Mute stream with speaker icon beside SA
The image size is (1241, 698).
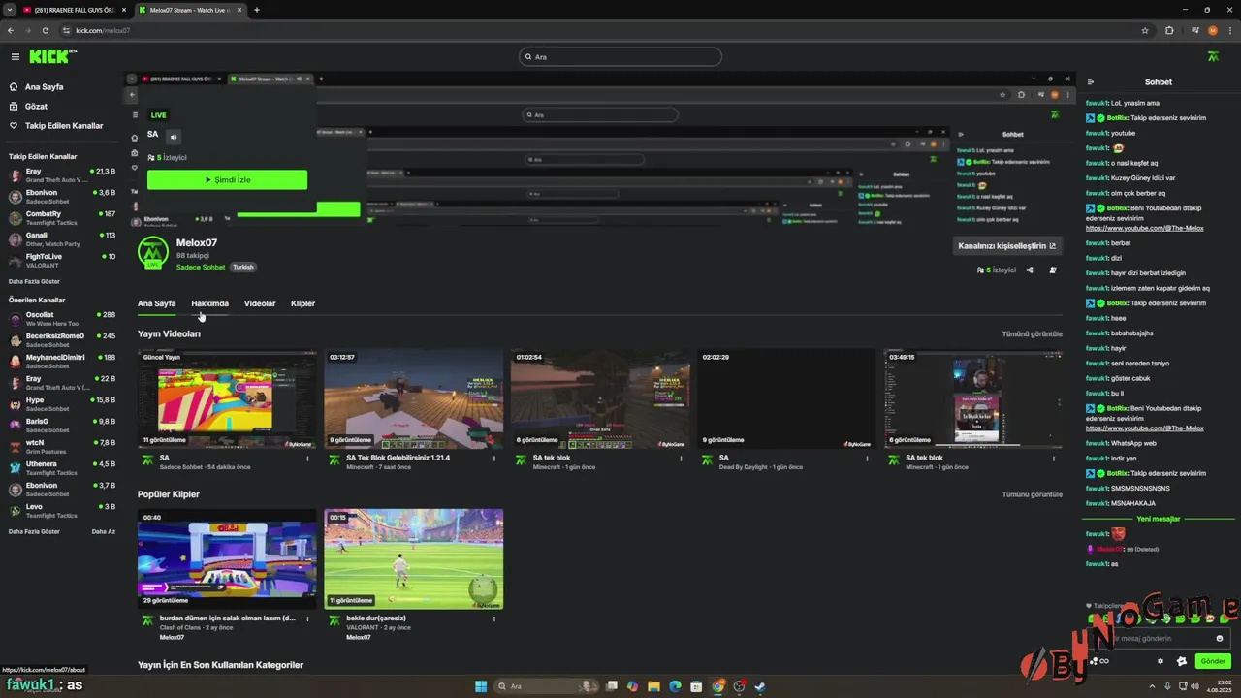(x=174, y=137)
